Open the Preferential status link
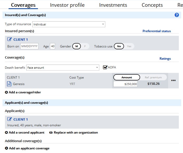The image size is (183, 153). pyautogui.click(x=156, y=31)
